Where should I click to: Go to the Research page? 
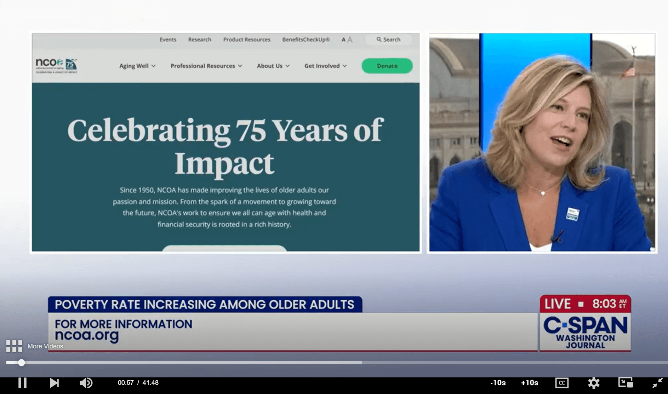[200, 40]
